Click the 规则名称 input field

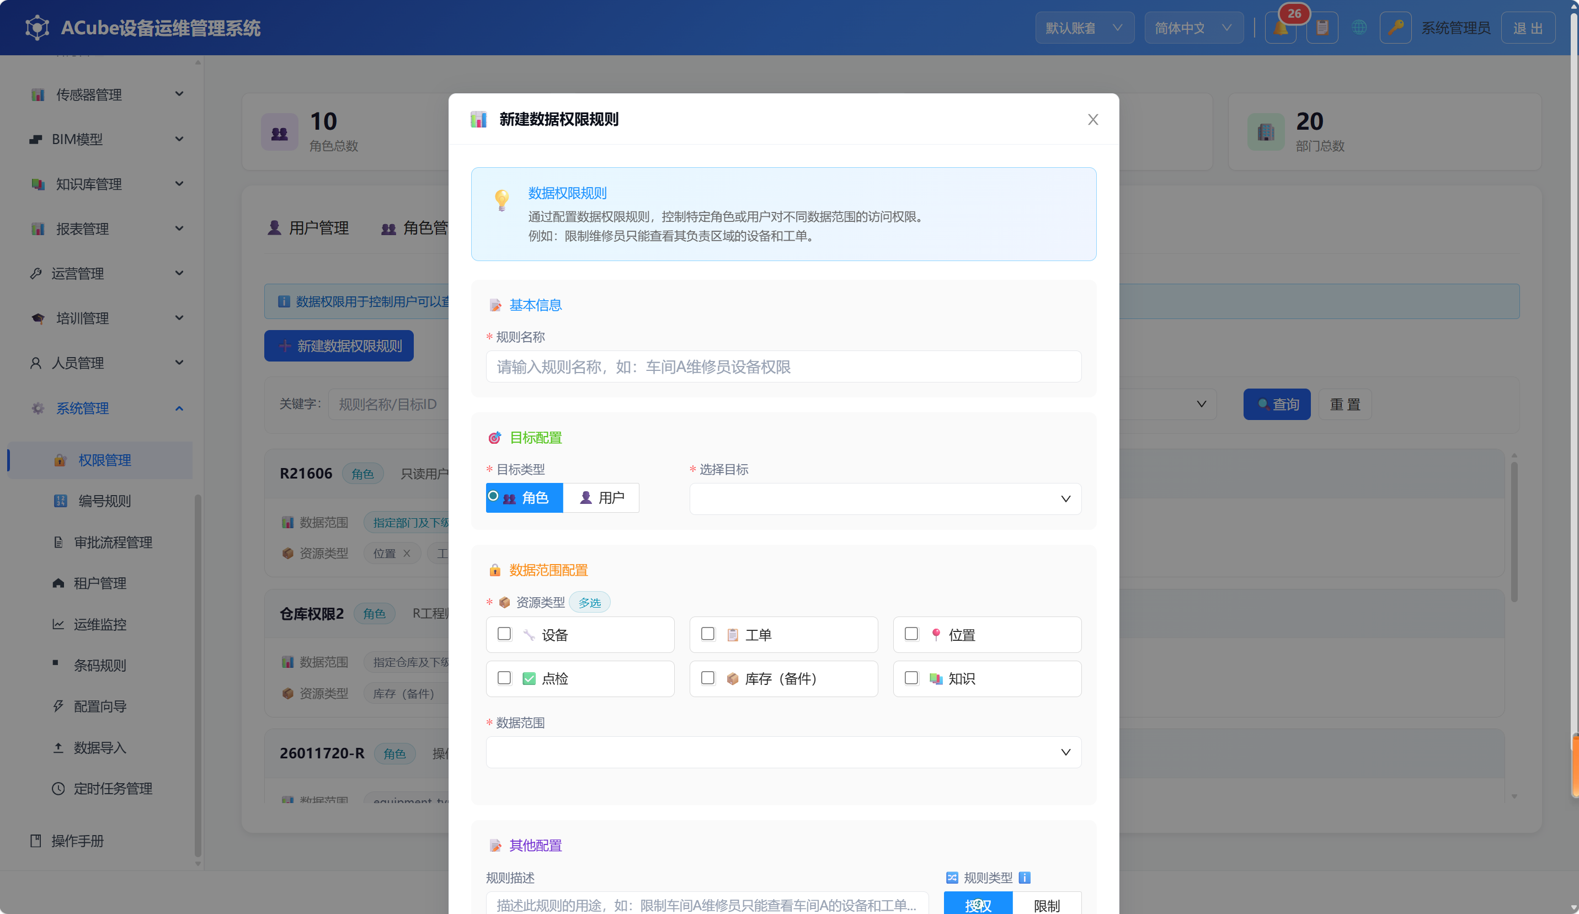tap(783, 366)
